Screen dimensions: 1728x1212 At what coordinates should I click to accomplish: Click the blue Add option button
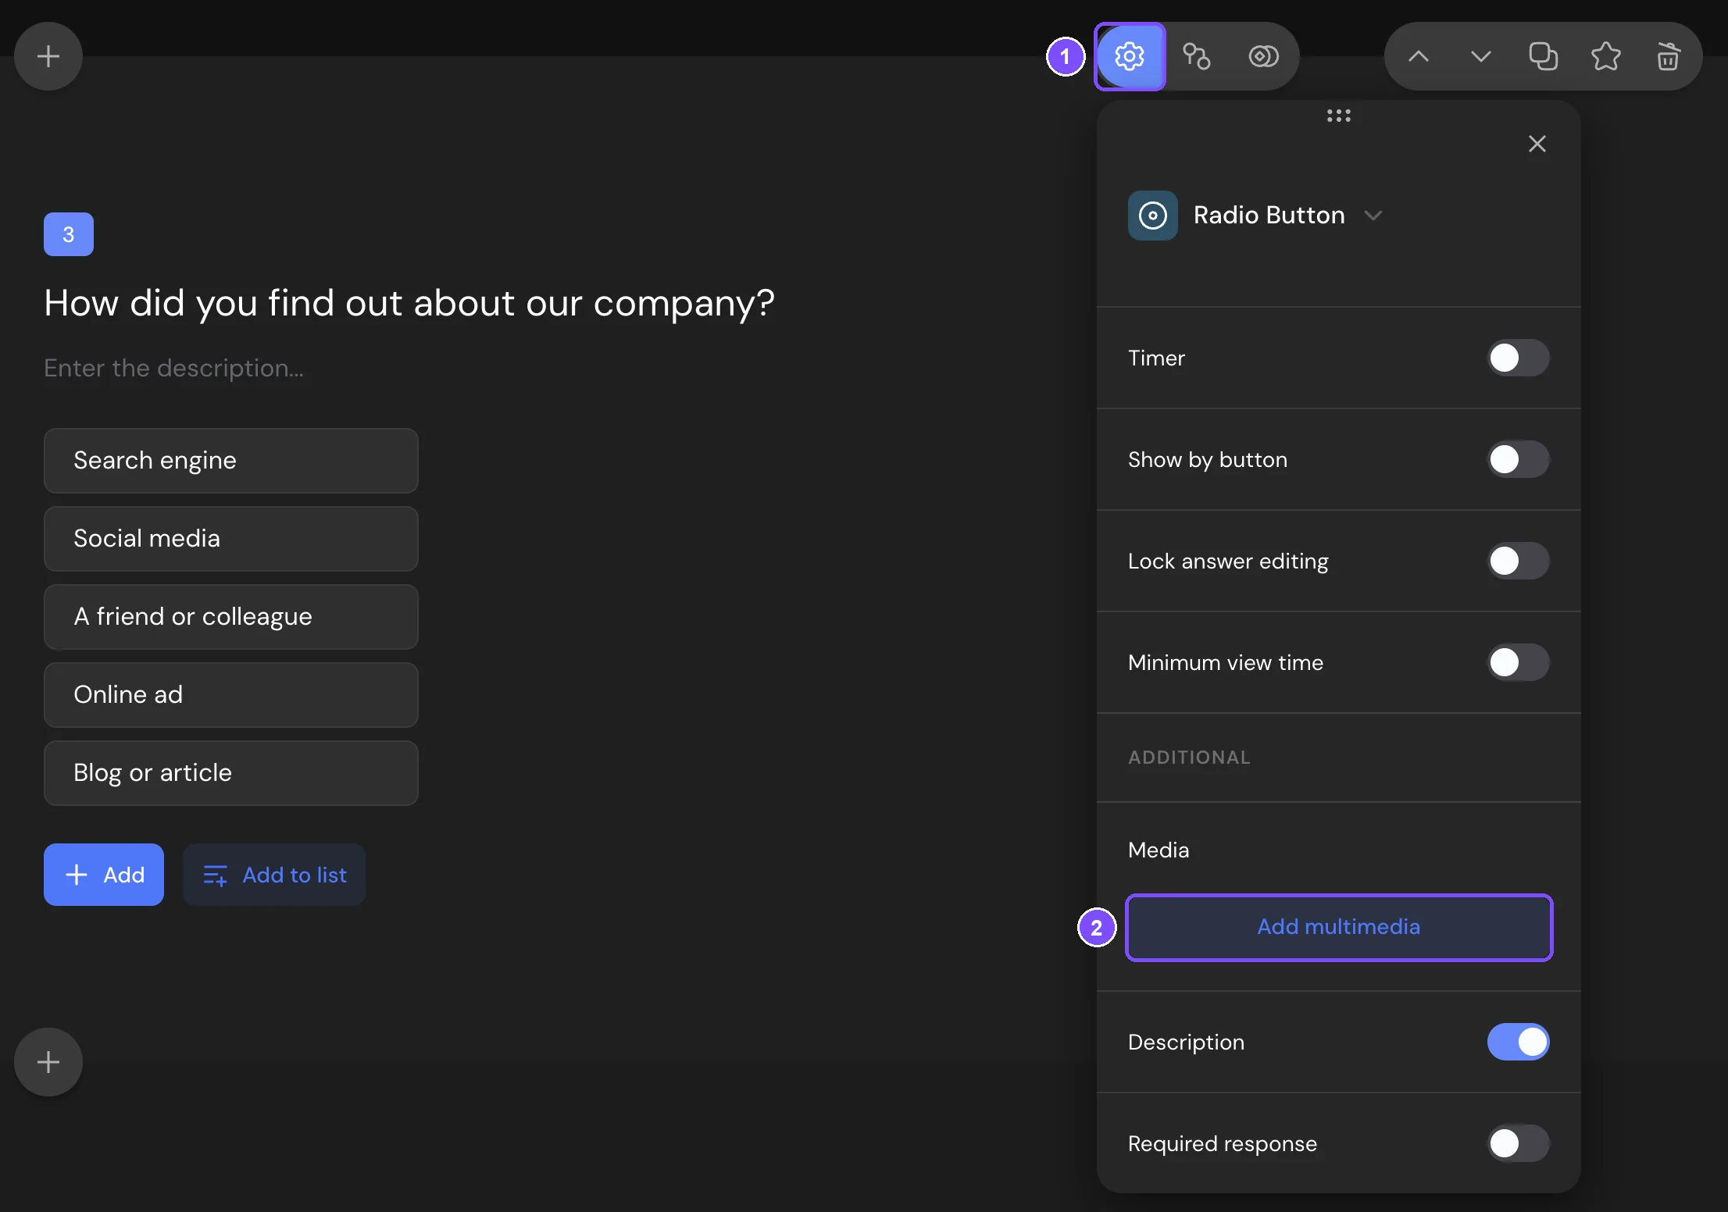104,875
